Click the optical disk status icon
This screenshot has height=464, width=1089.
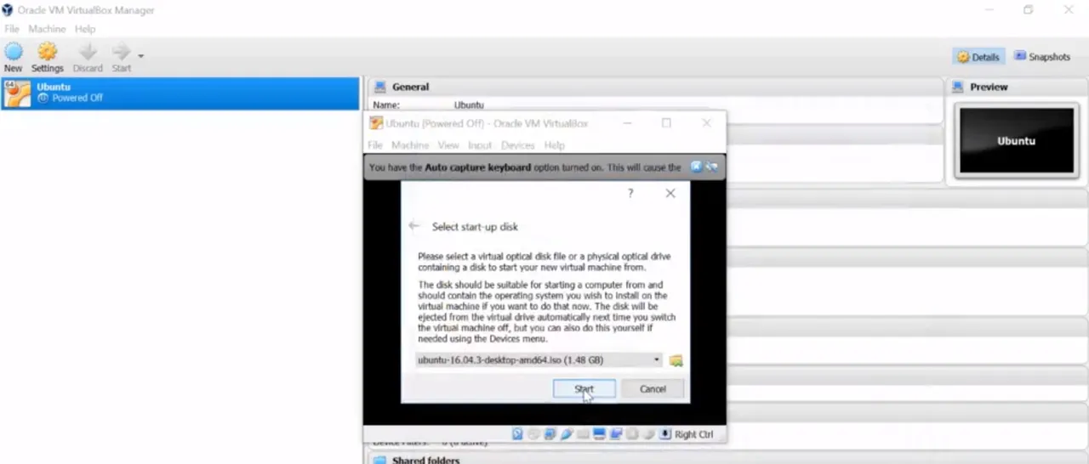(x=533, y=434)
